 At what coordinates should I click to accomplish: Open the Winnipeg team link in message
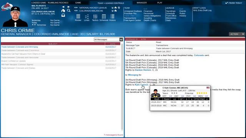[x=133, y=75]
